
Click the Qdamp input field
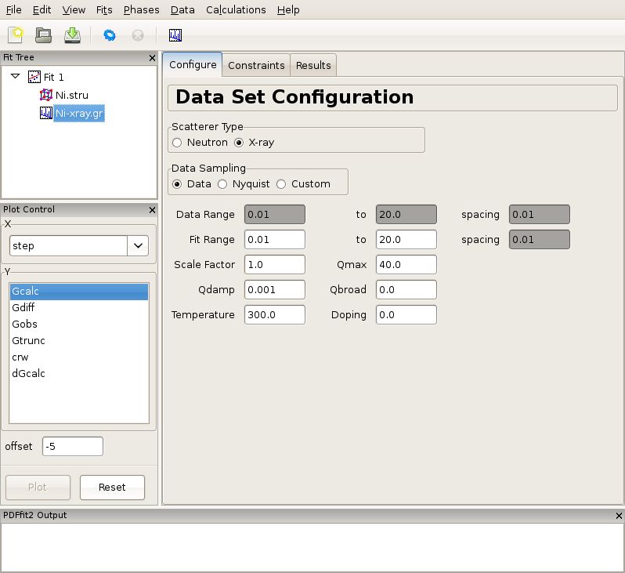[275, 290]
